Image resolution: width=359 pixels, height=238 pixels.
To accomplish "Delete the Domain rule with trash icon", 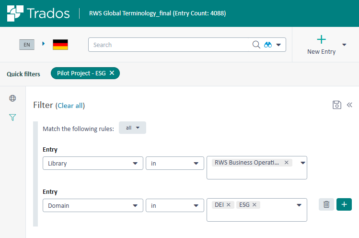I will [326, 204].
